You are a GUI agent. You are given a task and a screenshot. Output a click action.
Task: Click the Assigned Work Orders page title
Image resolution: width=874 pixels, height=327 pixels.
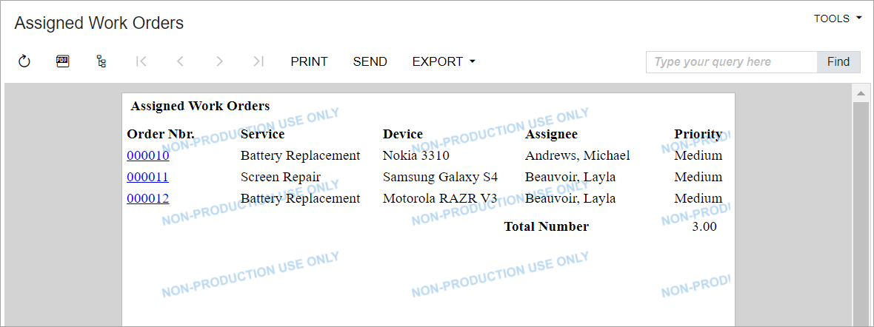coord(99,23)
